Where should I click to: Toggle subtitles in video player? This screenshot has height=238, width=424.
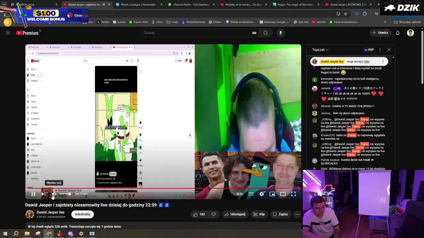pyautogui.click(x=251, y=194)
